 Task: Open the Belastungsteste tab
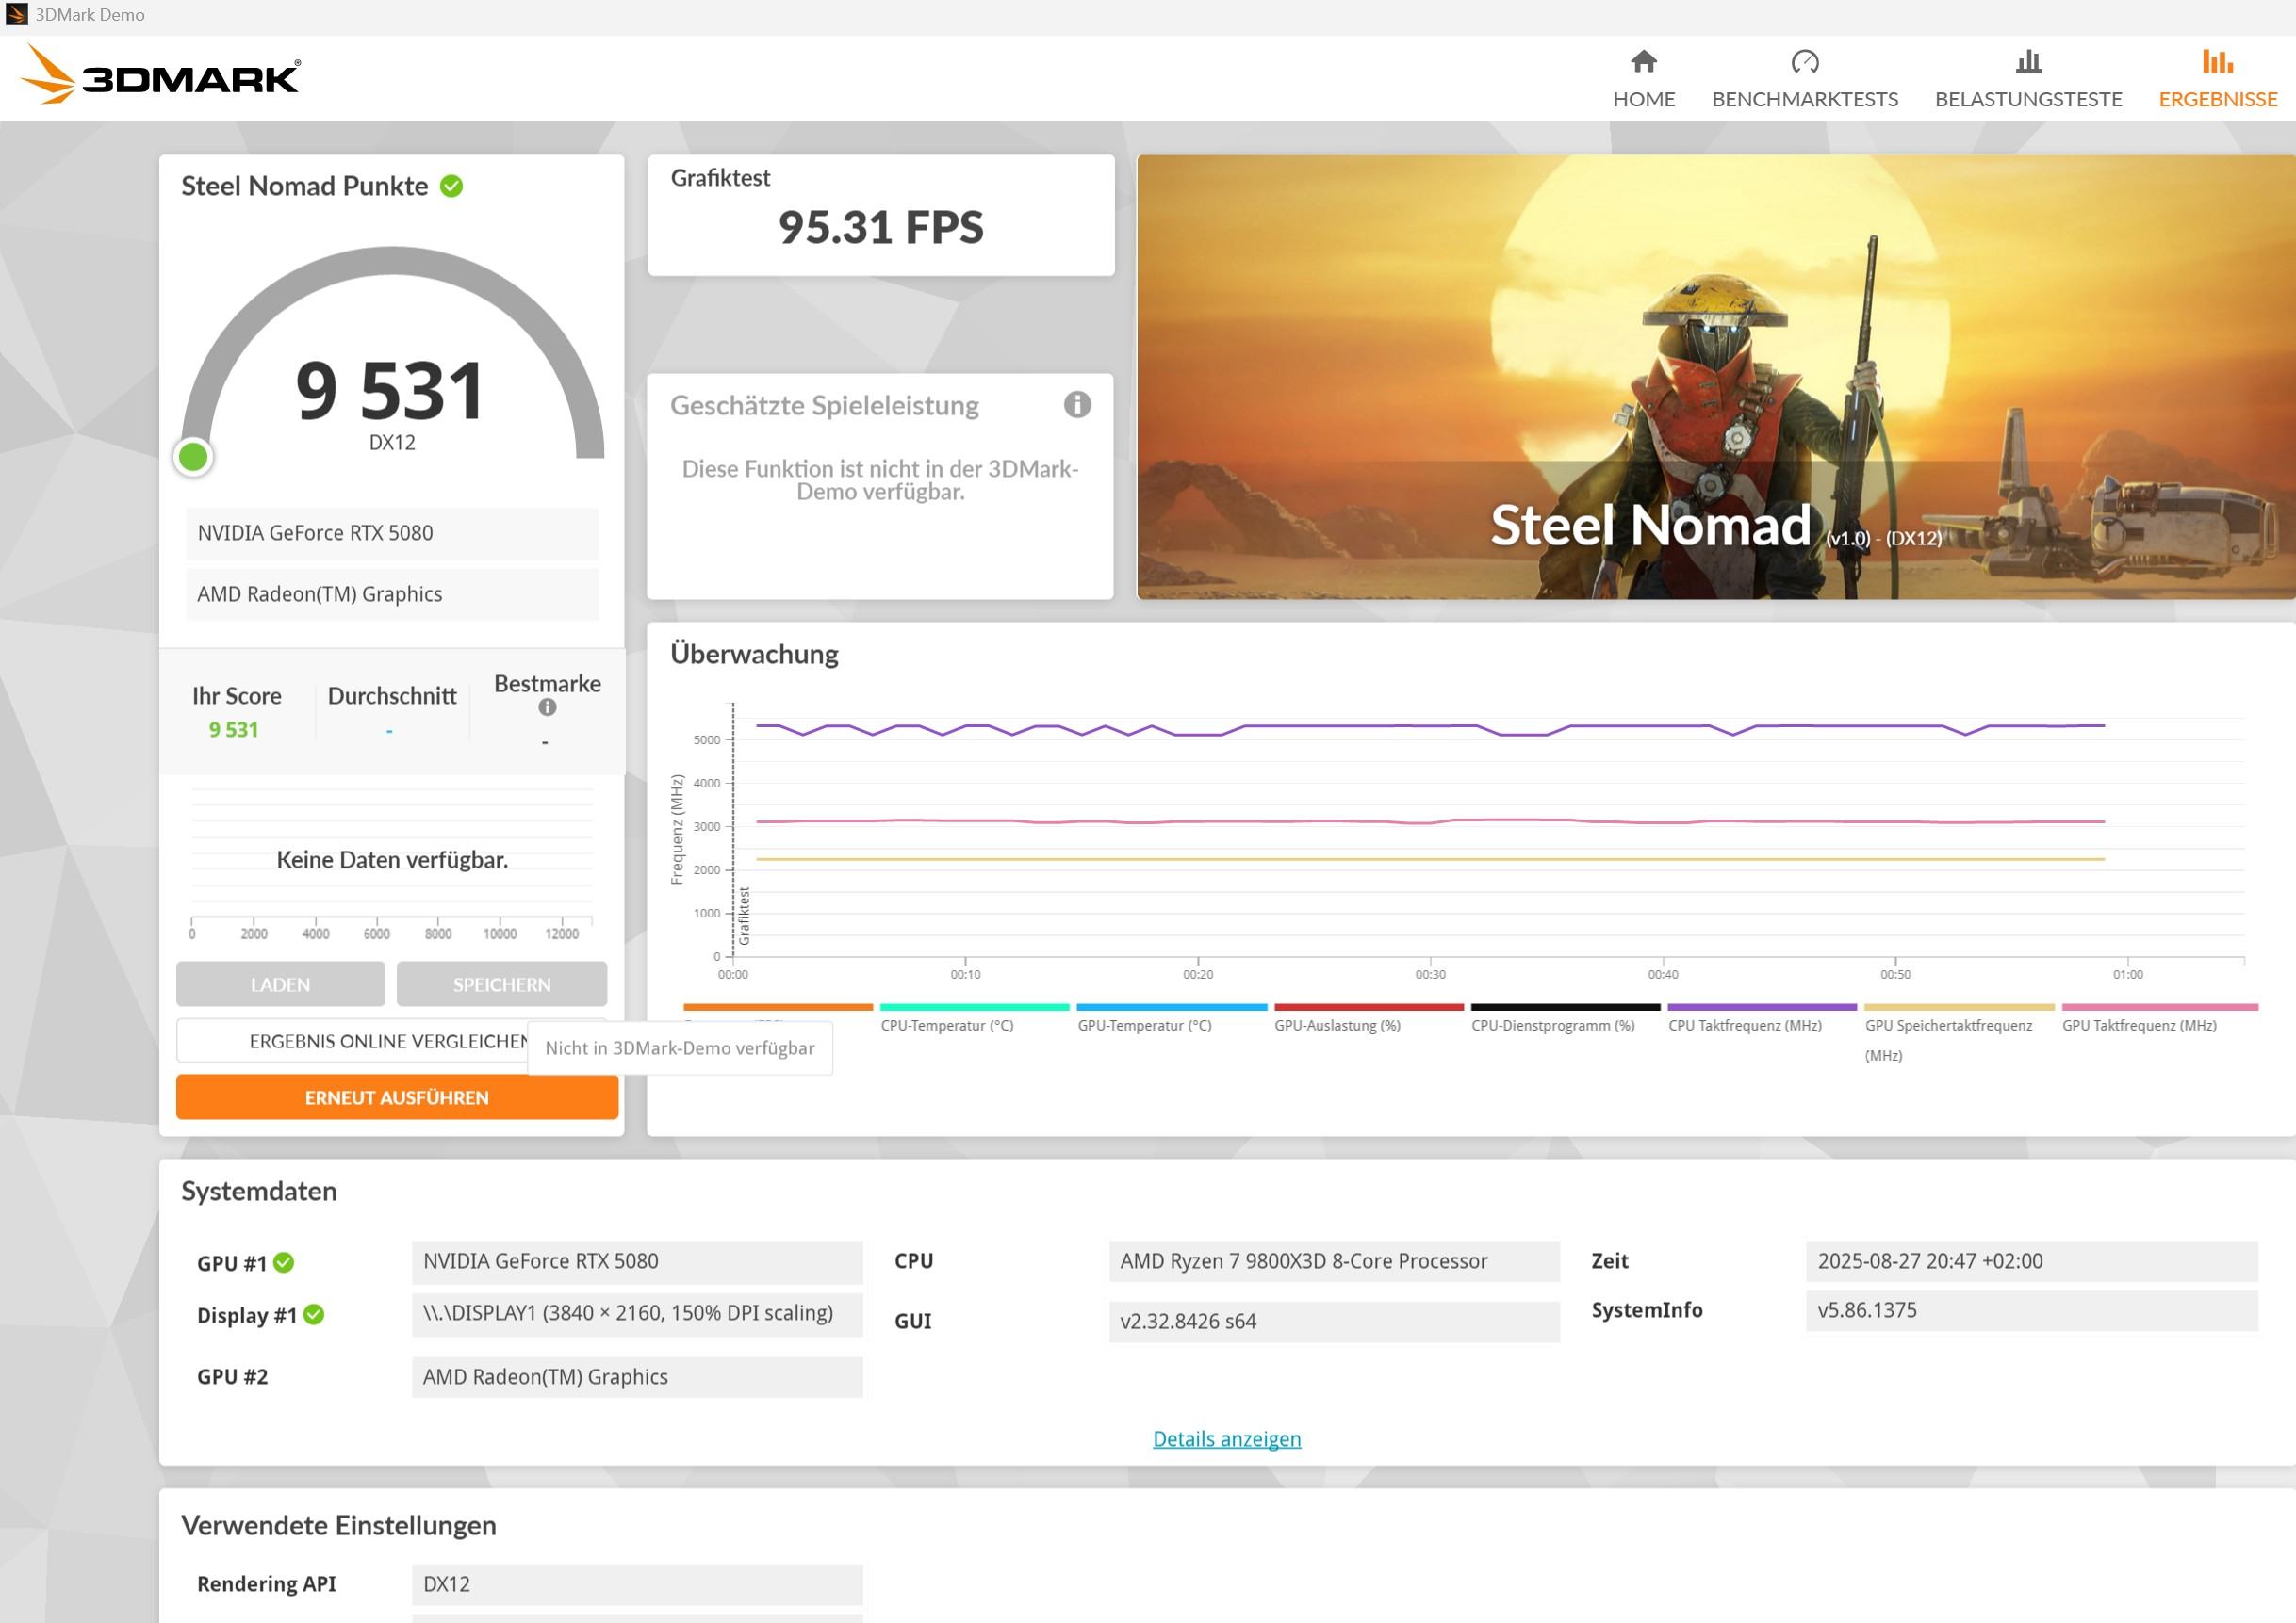[2028, 99]
